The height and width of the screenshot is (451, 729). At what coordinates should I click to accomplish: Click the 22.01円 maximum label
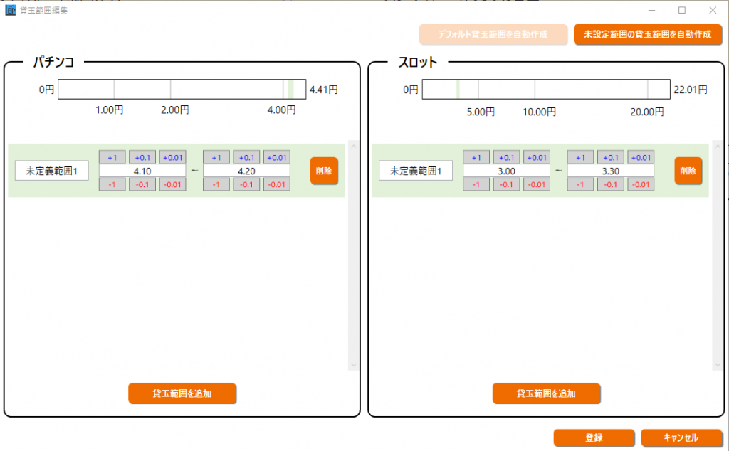[691, 90]
